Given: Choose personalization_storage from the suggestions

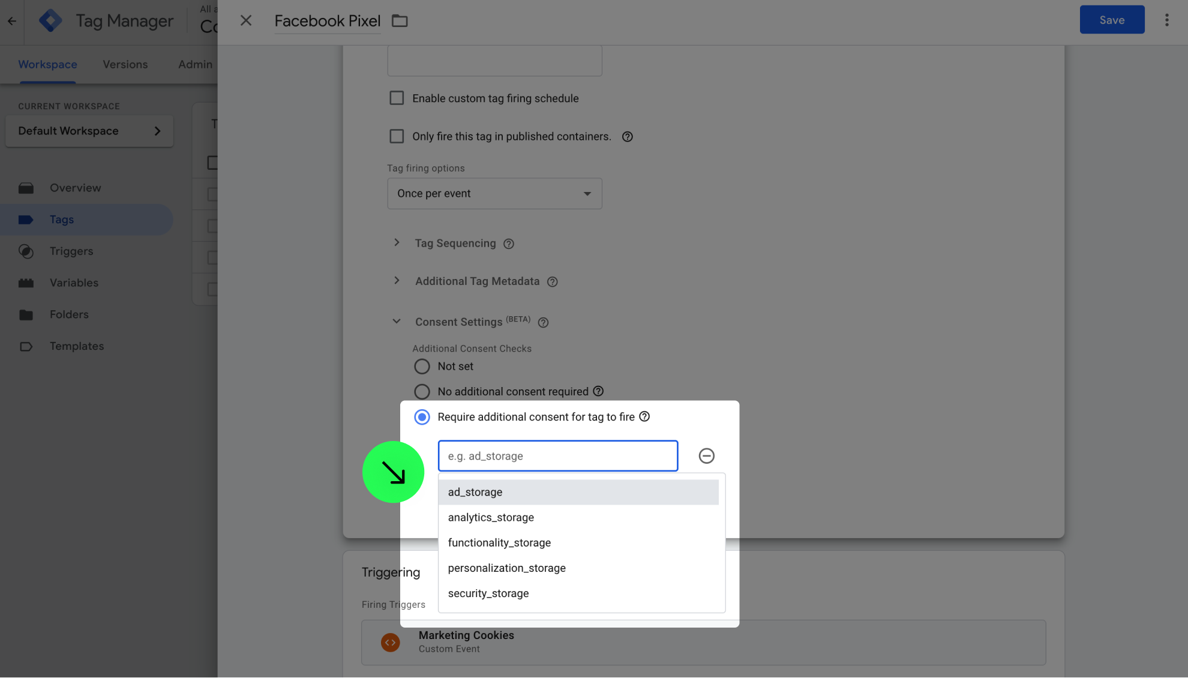Looking at the screenshot, I should (x=578, y=568).
